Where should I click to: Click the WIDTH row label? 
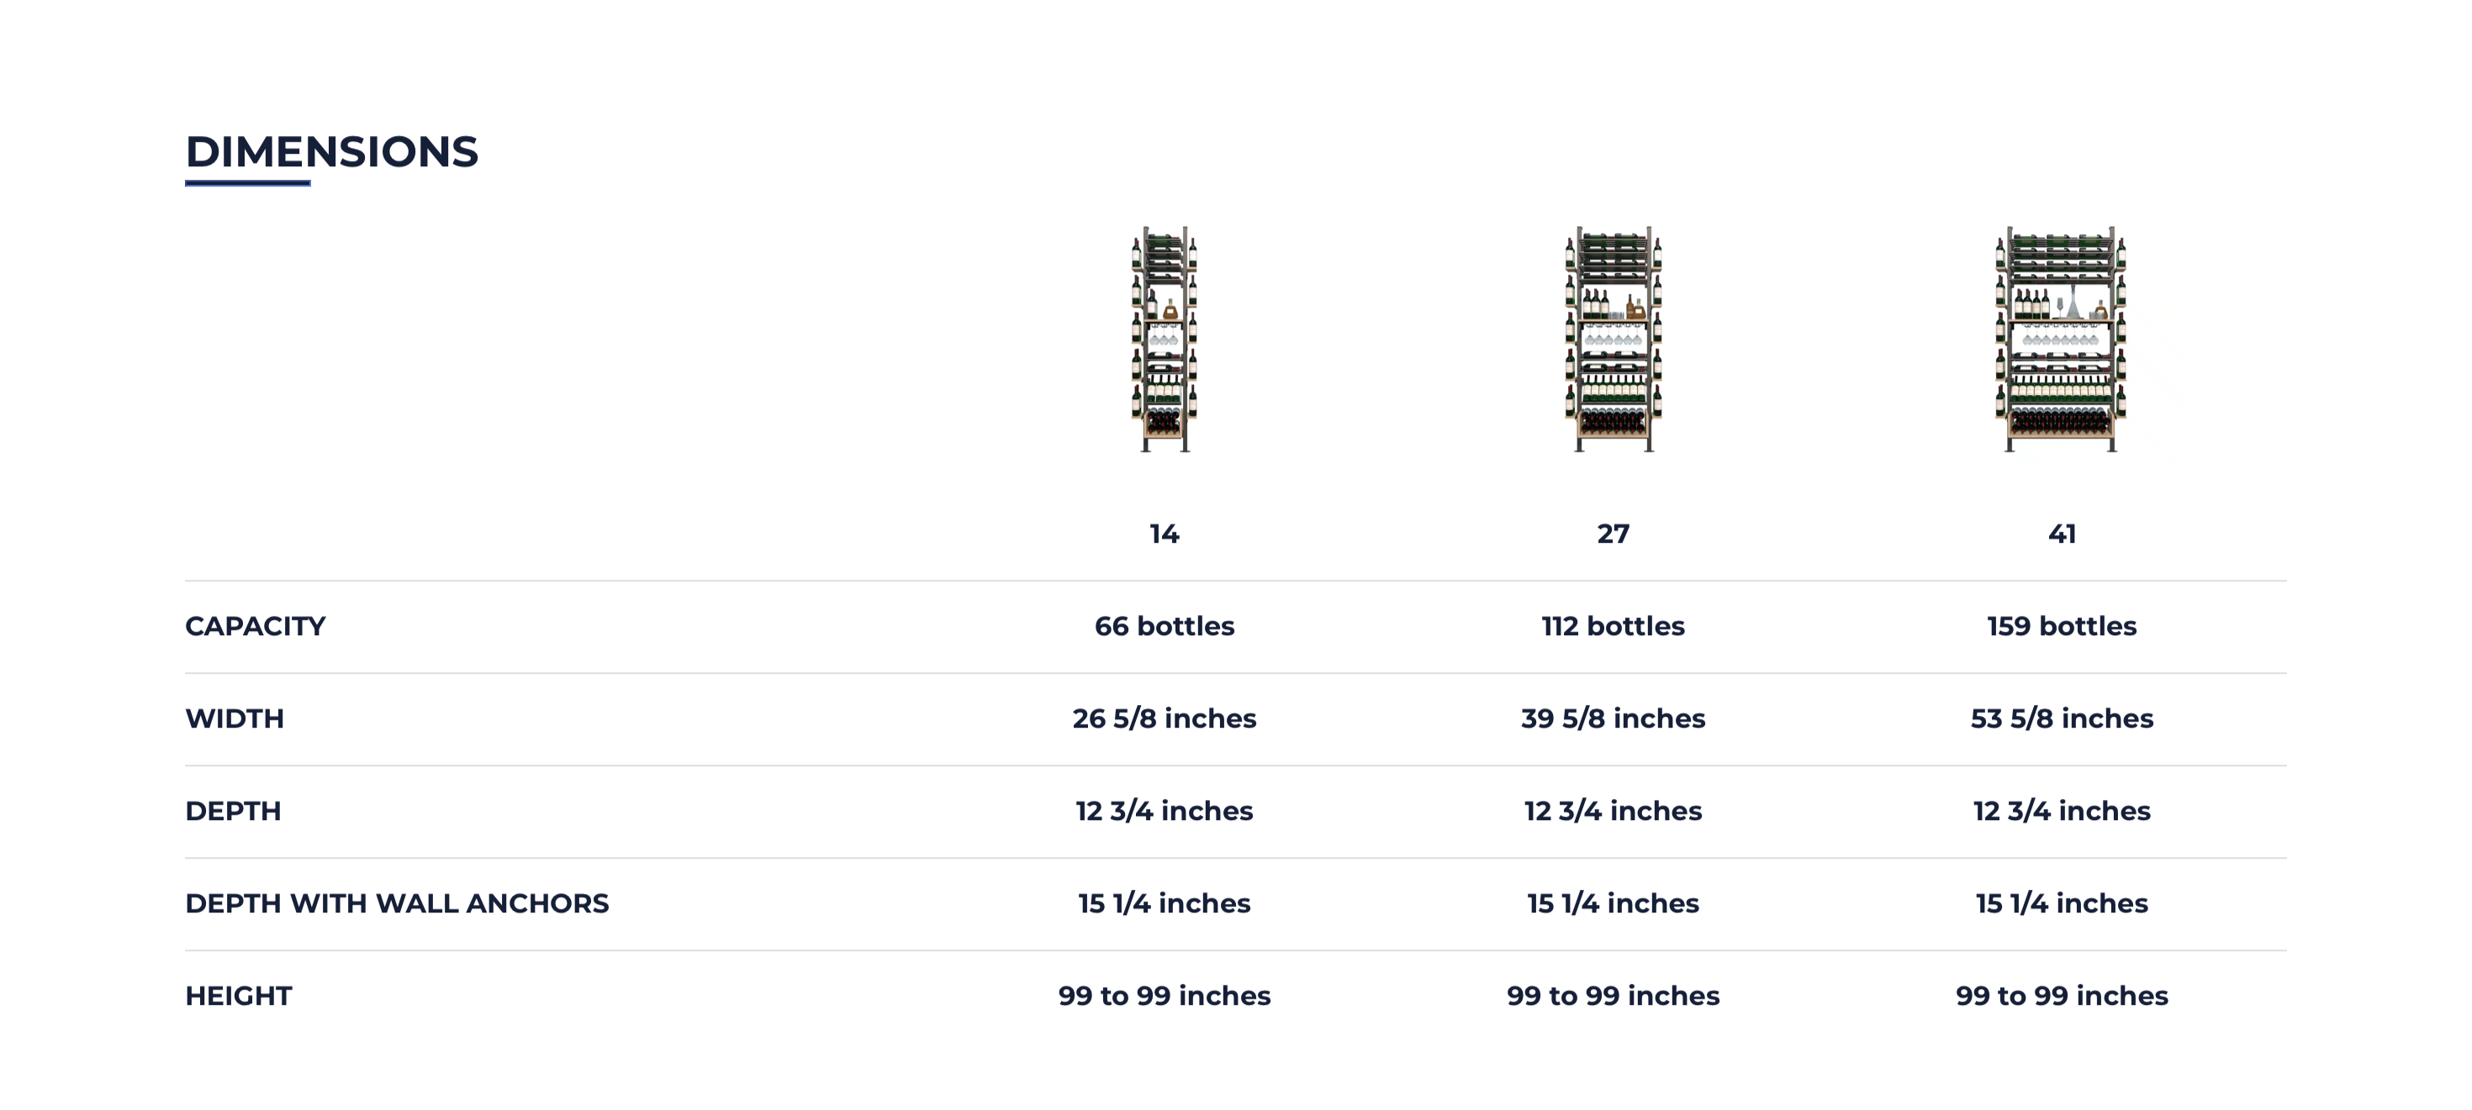[x=234, y=718]
